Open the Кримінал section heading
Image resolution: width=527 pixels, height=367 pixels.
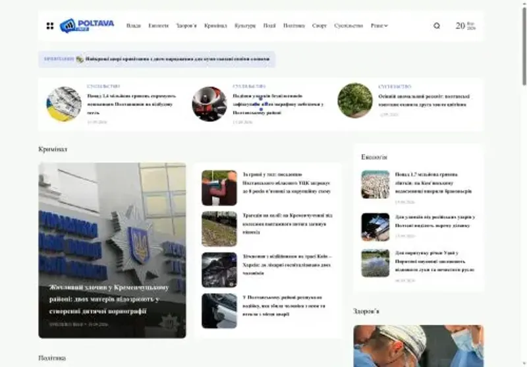[x=53, y=149]
